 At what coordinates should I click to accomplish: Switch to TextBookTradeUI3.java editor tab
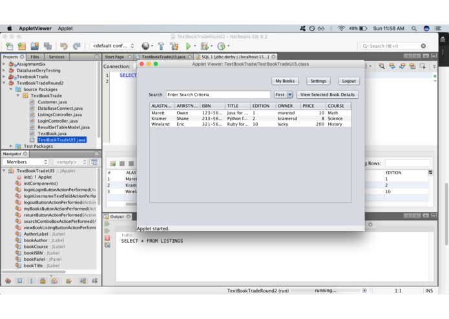(163, 57)
